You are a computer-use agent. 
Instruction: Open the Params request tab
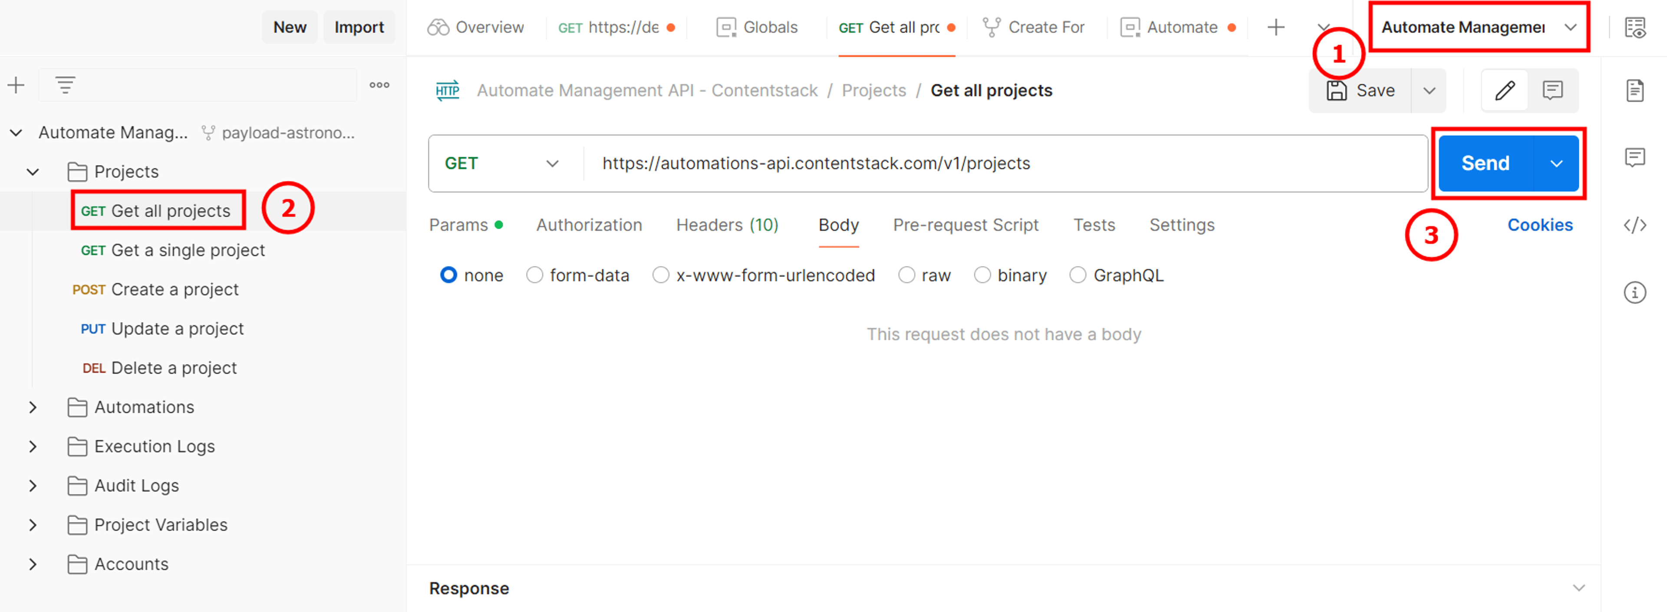(466, 224)
